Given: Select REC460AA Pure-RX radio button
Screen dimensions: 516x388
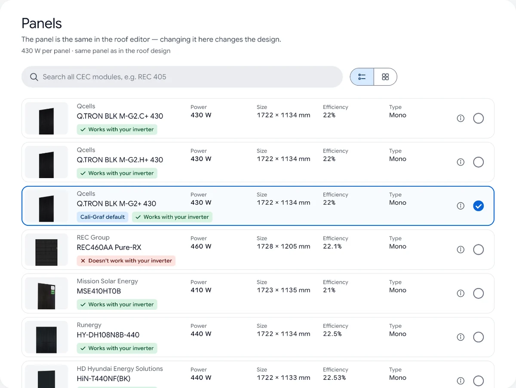Looking at the screenshot, I should pos(478,249).
